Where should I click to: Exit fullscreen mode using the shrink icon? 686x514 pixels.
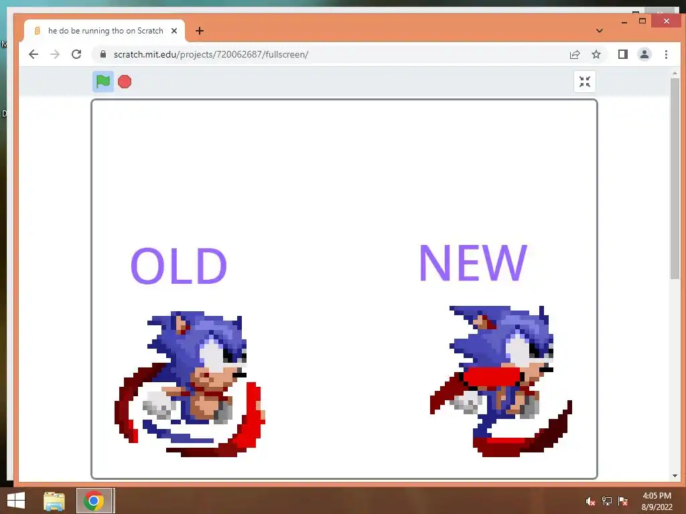584,82
